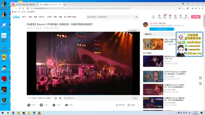This screenshot has height=115, width=205.
Task: Click the 音乐私藏馆 uploader name link
Action: point(153,23)
